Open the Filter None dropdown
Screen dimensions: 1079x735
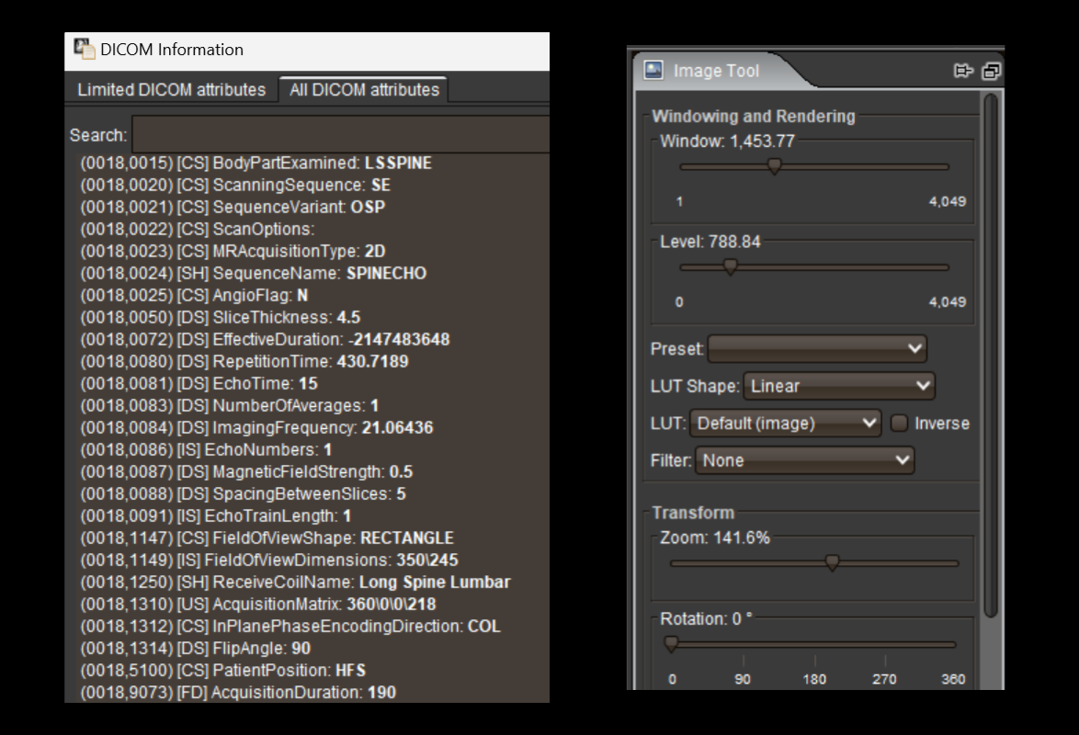(x=804, y=460)
